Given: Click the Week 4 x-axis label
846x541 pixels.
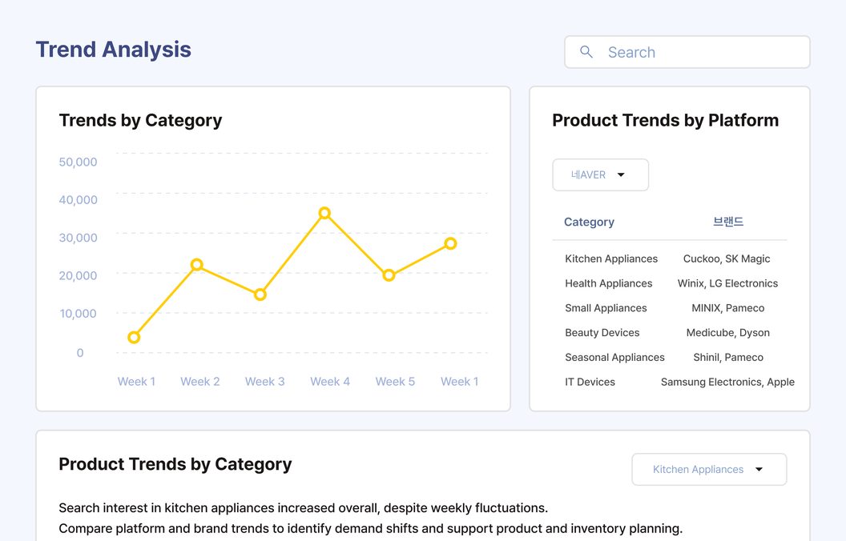Looking at the screenshot, I should click(330, 382).
